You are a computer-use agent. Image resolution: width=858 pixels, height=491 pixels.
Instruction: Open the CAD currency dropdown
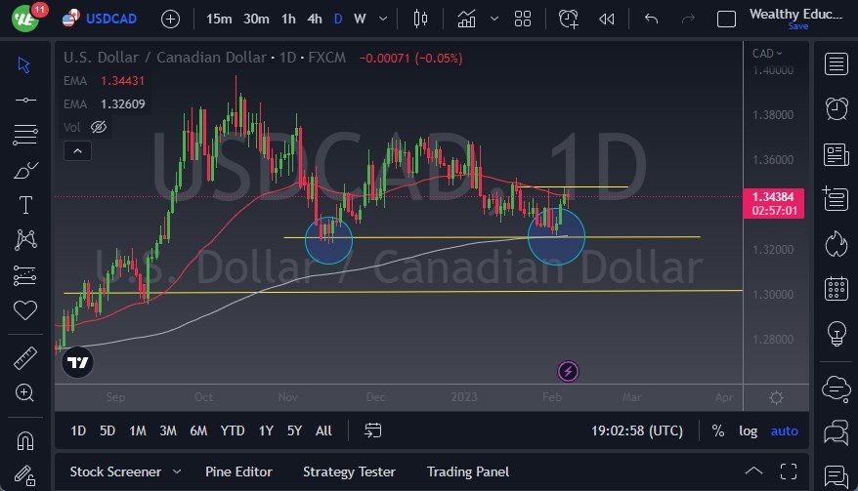[x=767, y=54]
